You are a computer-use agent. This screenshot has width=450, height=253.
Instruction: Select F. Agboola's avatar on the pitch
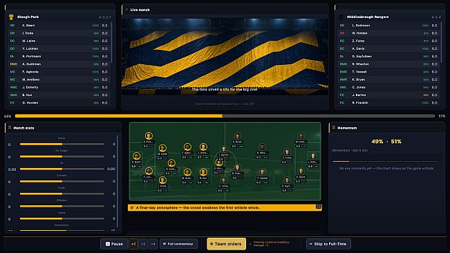coord(187,147)
